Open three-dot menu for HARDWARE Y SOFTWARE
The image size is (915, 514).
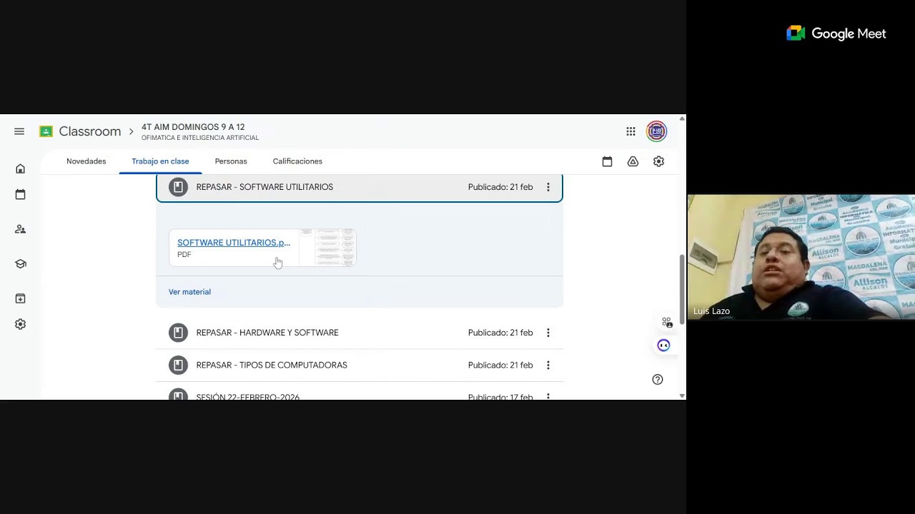[548, 333]
